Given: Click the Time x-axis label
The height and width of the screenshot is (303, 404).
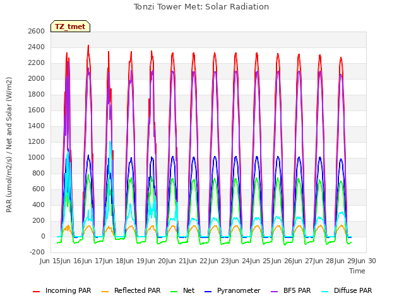Looking at the screenshot, I should click(x=357, y=271).
